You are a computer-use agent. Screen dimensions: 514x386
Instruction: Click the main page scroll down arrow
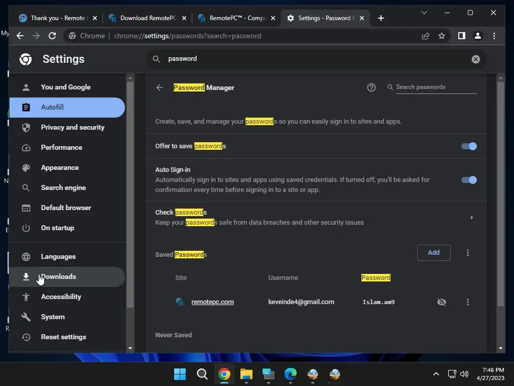coord(500,348)
